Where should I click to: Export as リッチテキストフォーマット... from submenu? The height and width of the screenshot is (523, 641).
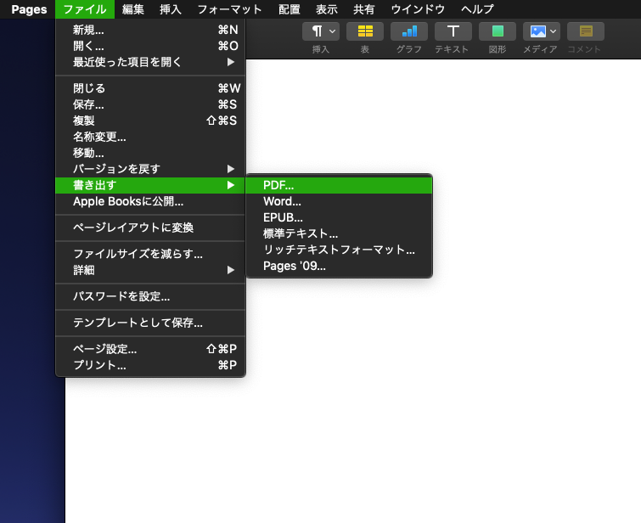339,250
